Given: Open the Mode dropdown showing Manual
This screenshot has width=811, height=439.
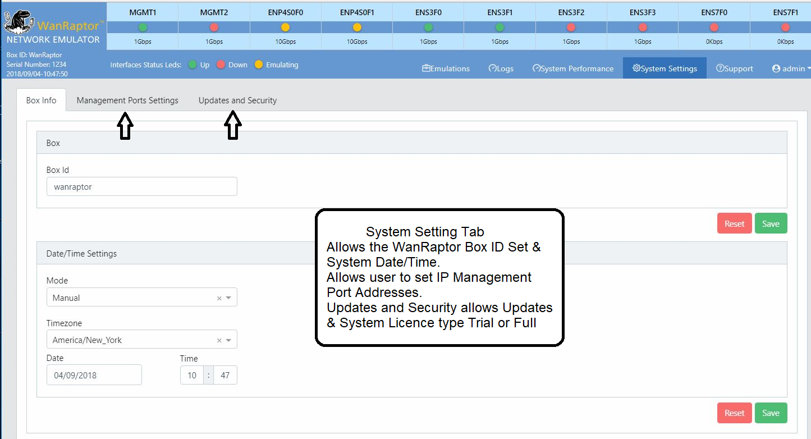Looking at the screenshot, I should (x=141, y=297).
